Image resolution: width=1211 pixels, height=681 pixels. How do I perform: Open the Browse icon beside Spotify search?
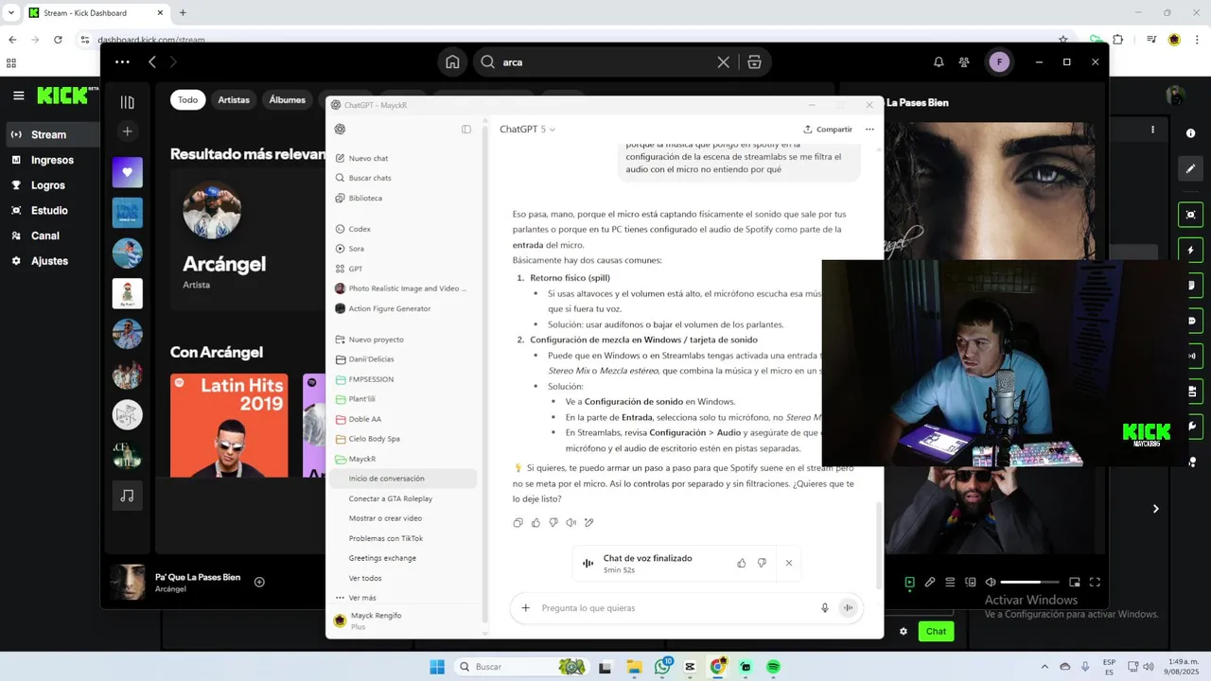pyautogui.click(x=754, y=61)
